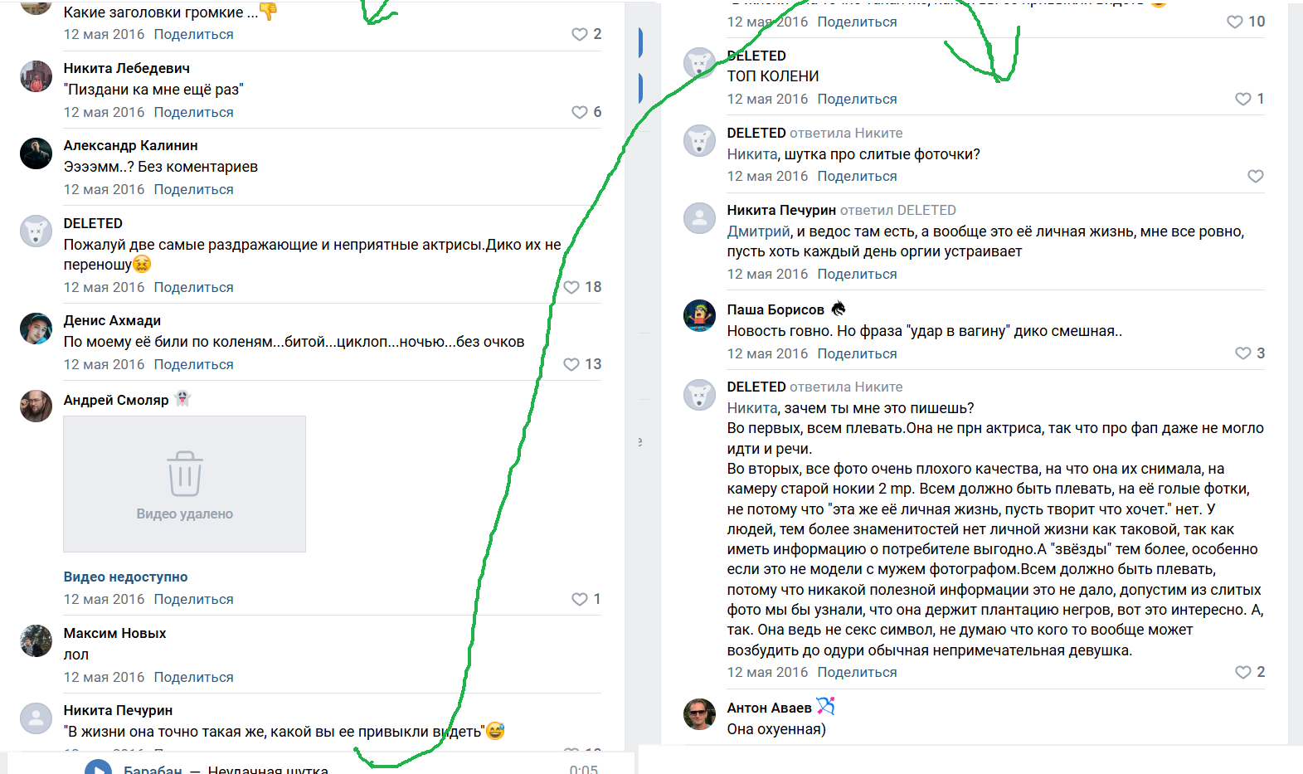Like Паша Борисов's comment heart
The image size is (1303, 774).
1242,353
